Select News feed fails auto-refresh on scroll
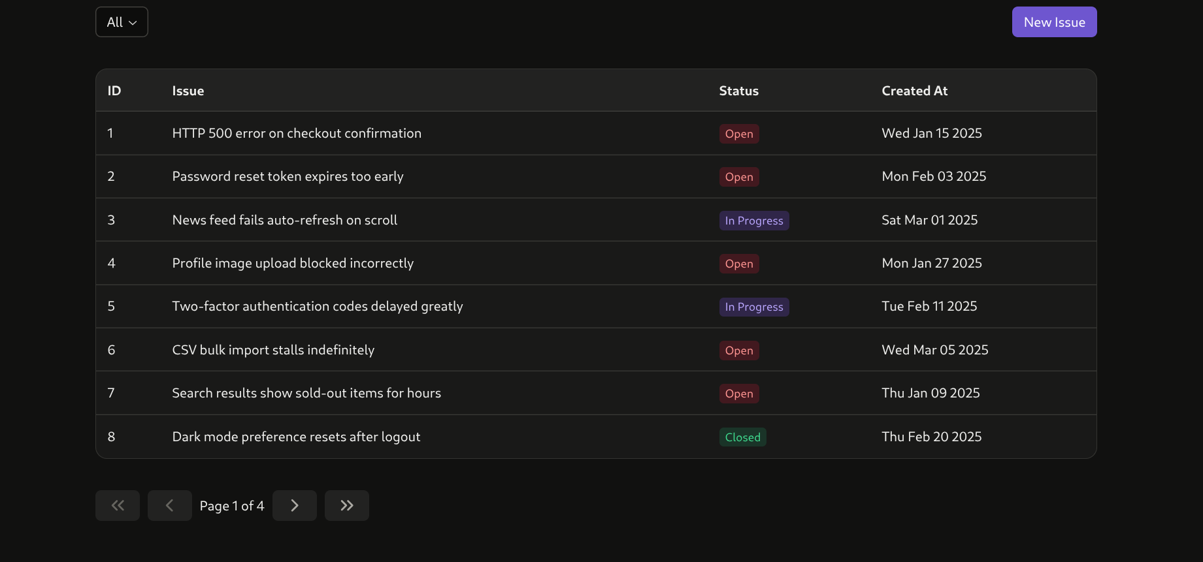This screenshot has height=562, width=1203. click(x=284, y=220)
